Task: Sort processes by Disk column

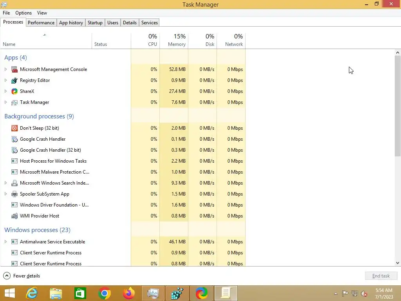Action: [x=202, y=41]
